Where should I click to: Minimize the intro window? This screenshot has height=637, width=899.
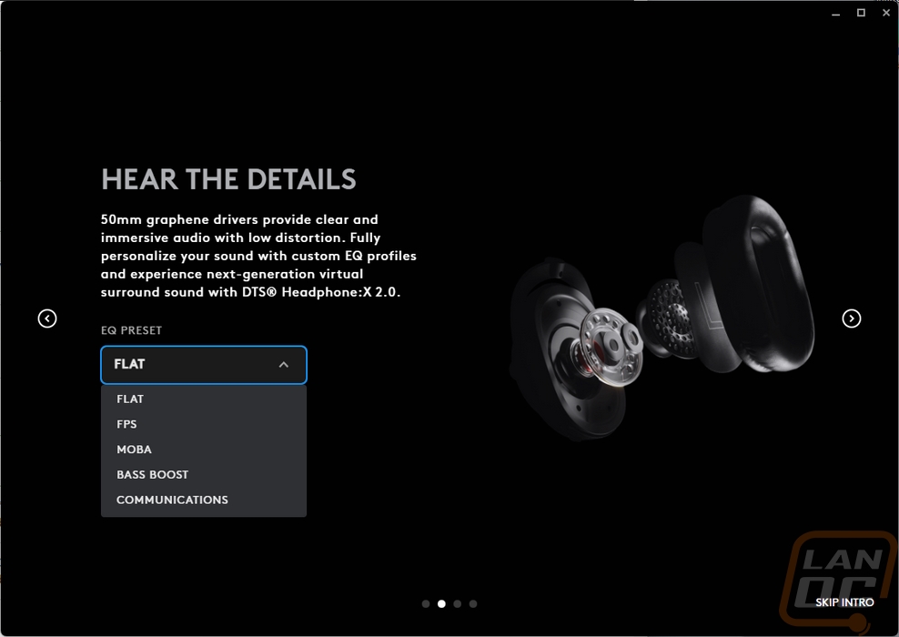[x=836, y=13]
